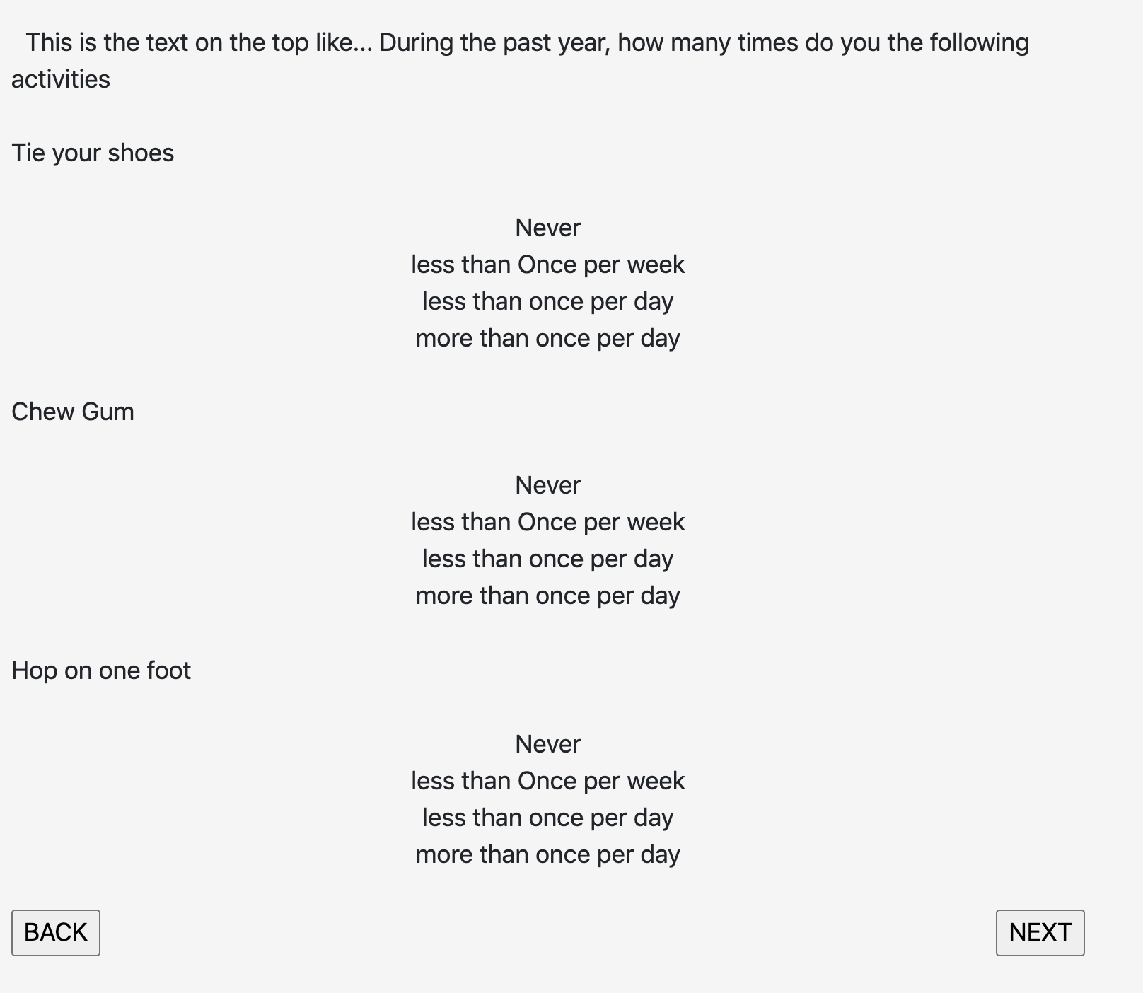Viewport: 1143px width, 993px height.
Task: Click the intro line starting 'This is the text'
Action: coord(191,42)
